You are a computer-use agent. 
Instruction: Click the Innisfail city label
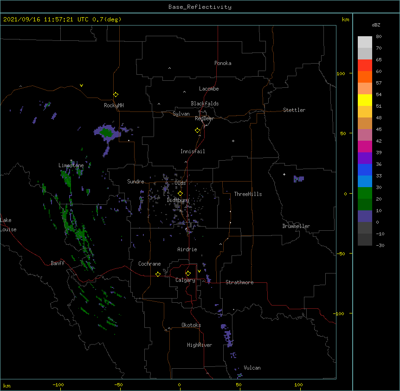click(193, 151)
